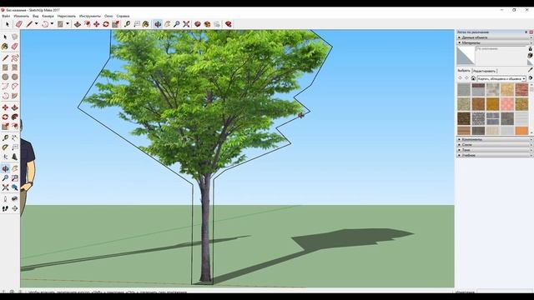Open the Line tool dropdown arrow

point(37,24)
